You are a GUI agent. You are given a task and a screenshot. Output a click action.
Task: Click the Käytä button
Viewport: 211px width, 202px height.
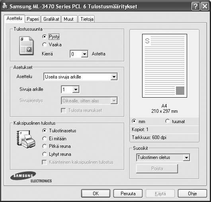pyautogui.click(x=160, y=194)
